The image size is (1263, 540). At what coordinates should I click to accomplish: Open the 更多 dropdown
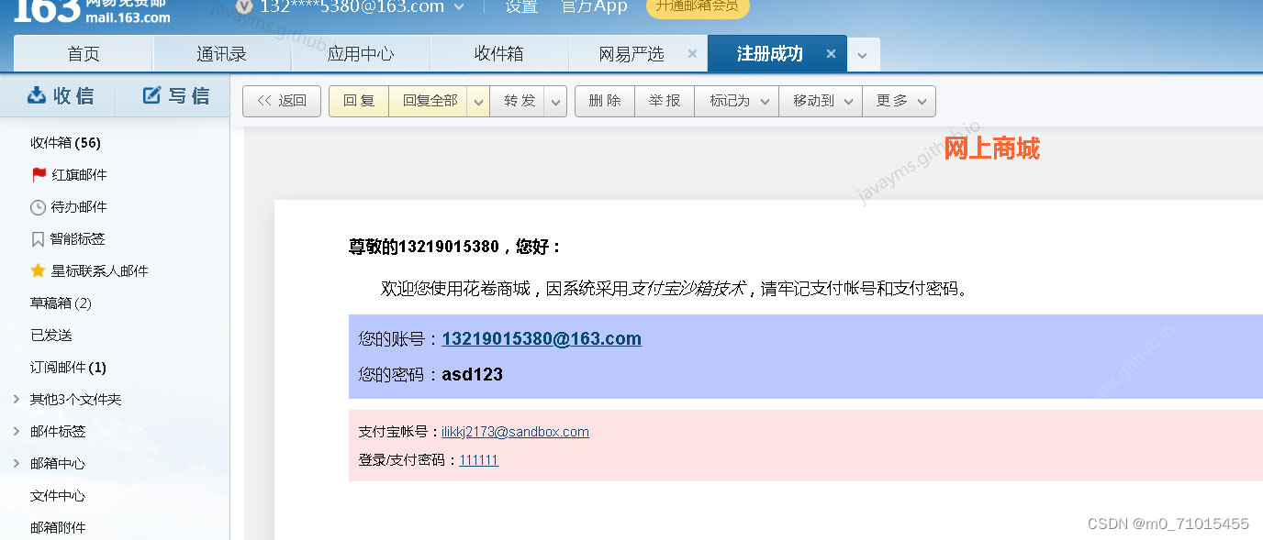[899, 102]
